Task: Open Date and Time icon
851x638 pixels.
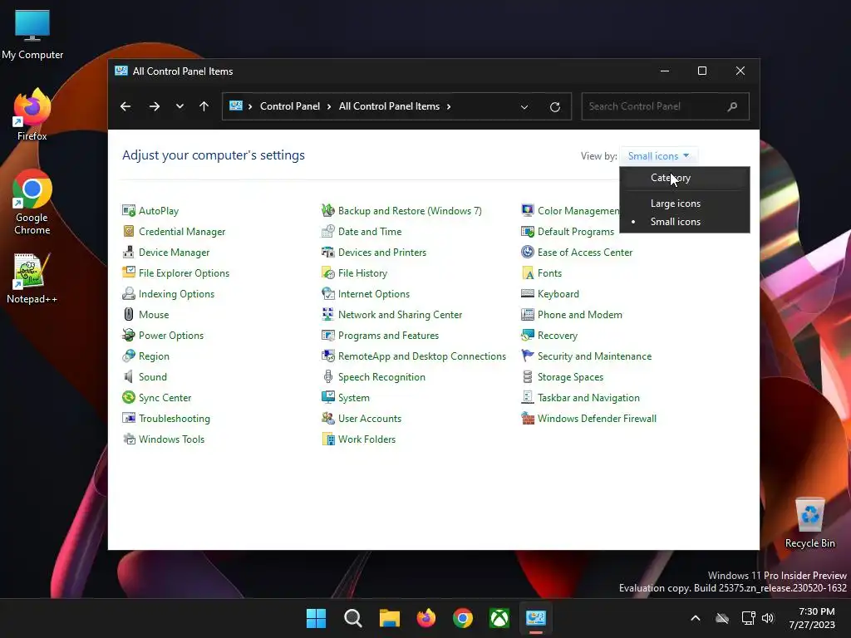Action: pos(327,231)
